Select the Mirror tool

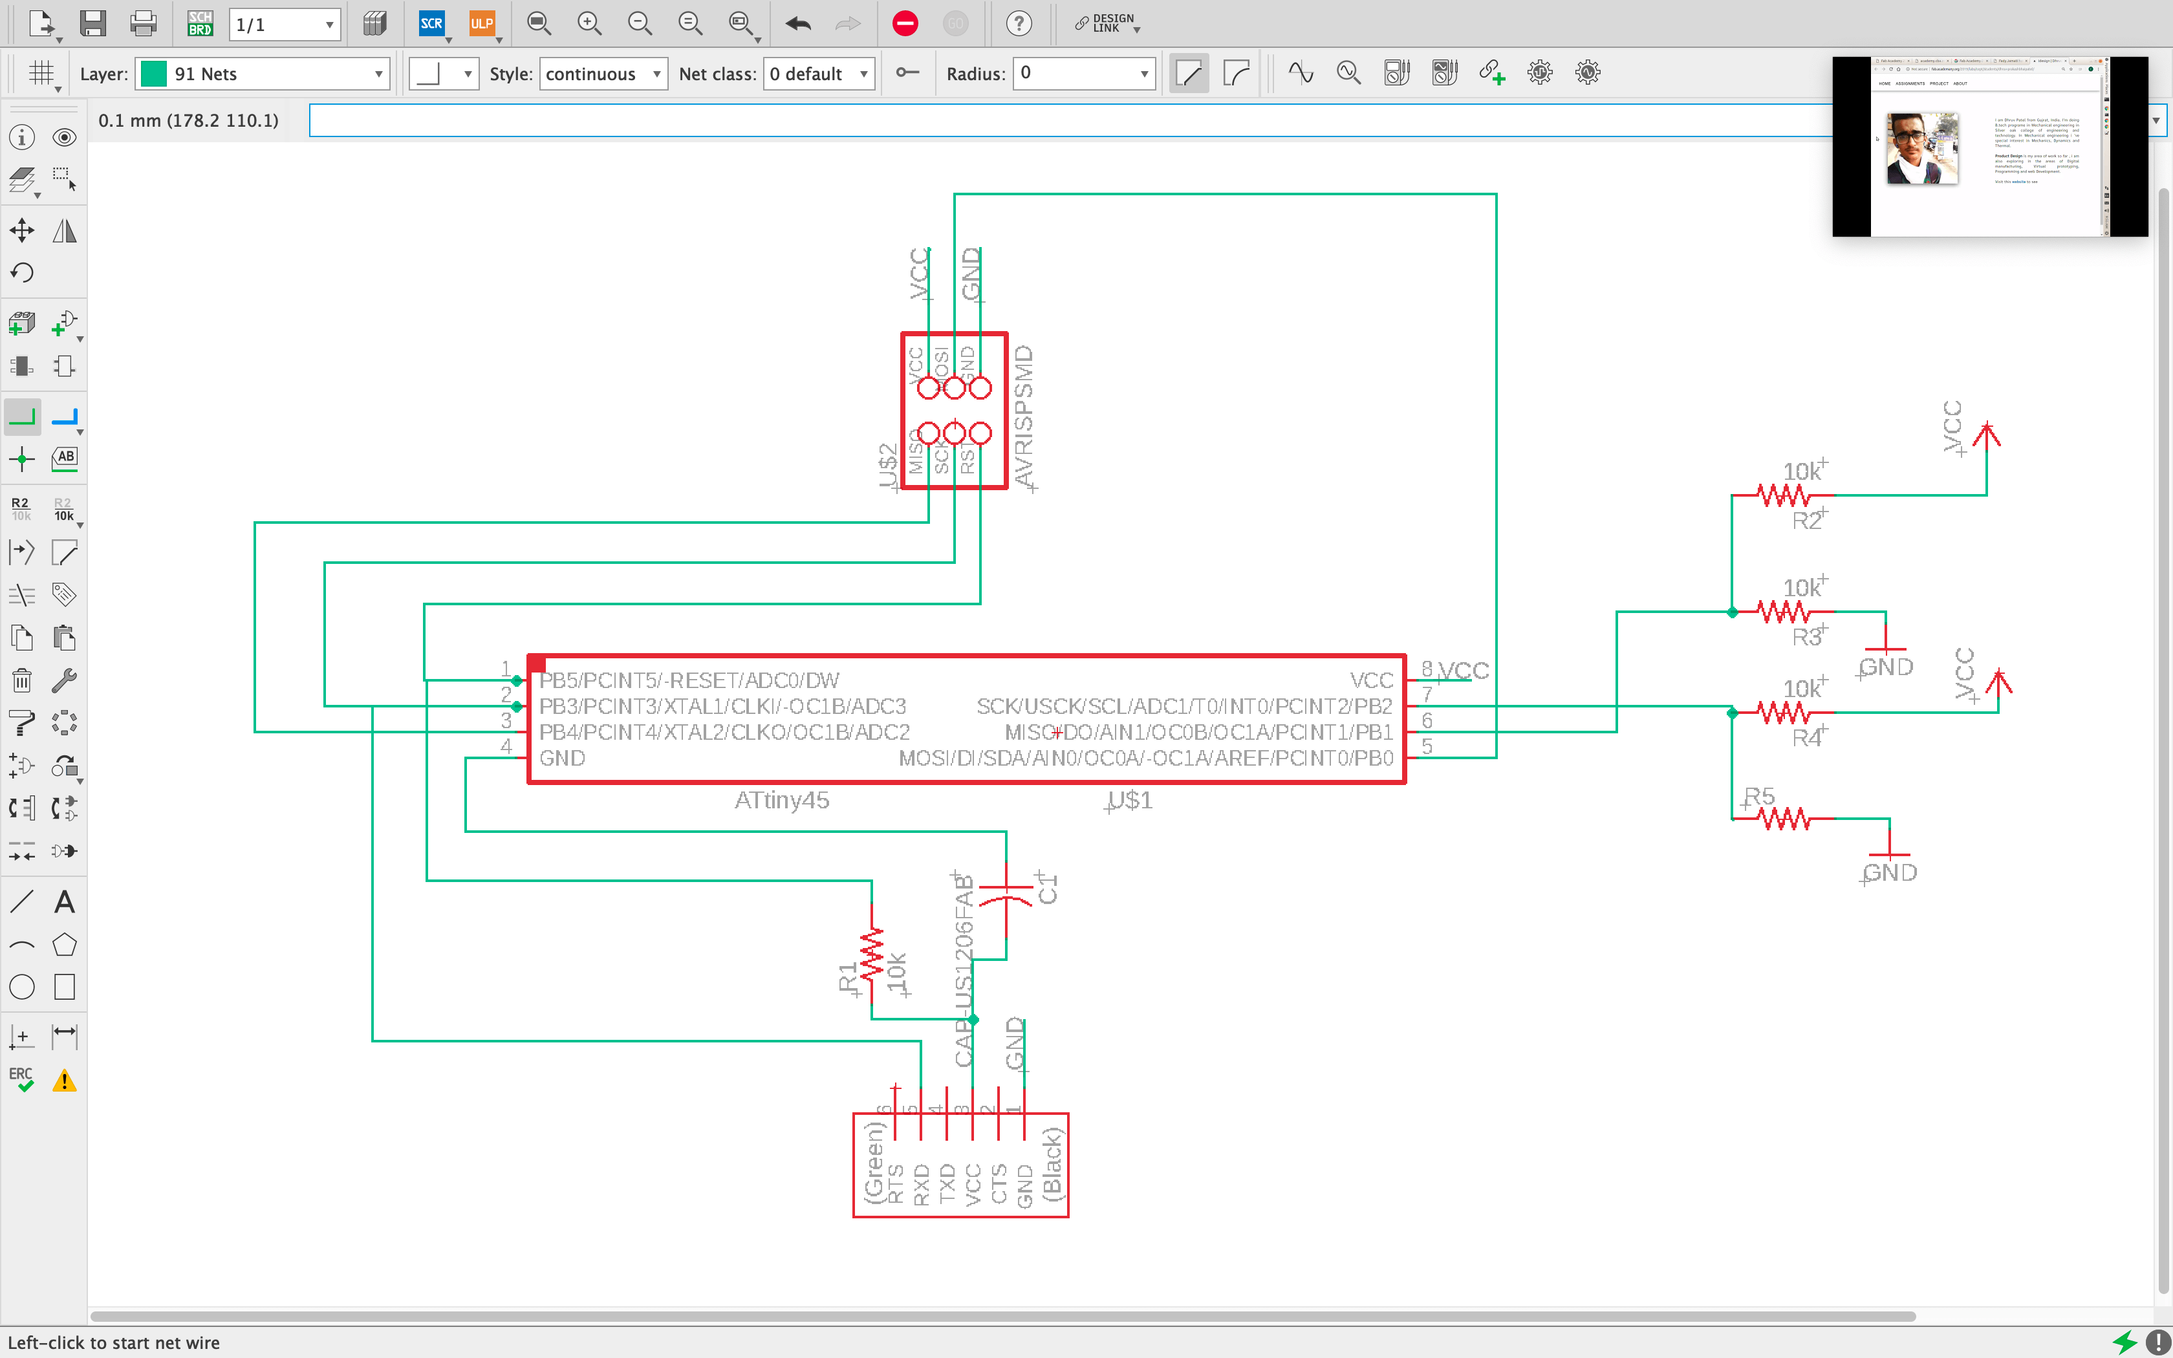63,230
